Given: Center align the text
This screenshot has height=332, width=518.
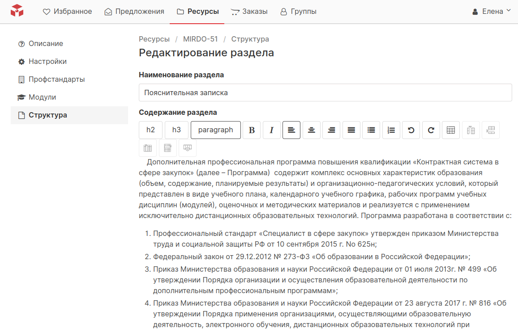Looking at the screenshot, I should pyautogui.click(x=312, y=130).
